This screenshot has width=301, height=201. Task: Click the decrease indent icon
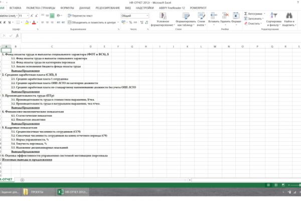pos(58,23)
